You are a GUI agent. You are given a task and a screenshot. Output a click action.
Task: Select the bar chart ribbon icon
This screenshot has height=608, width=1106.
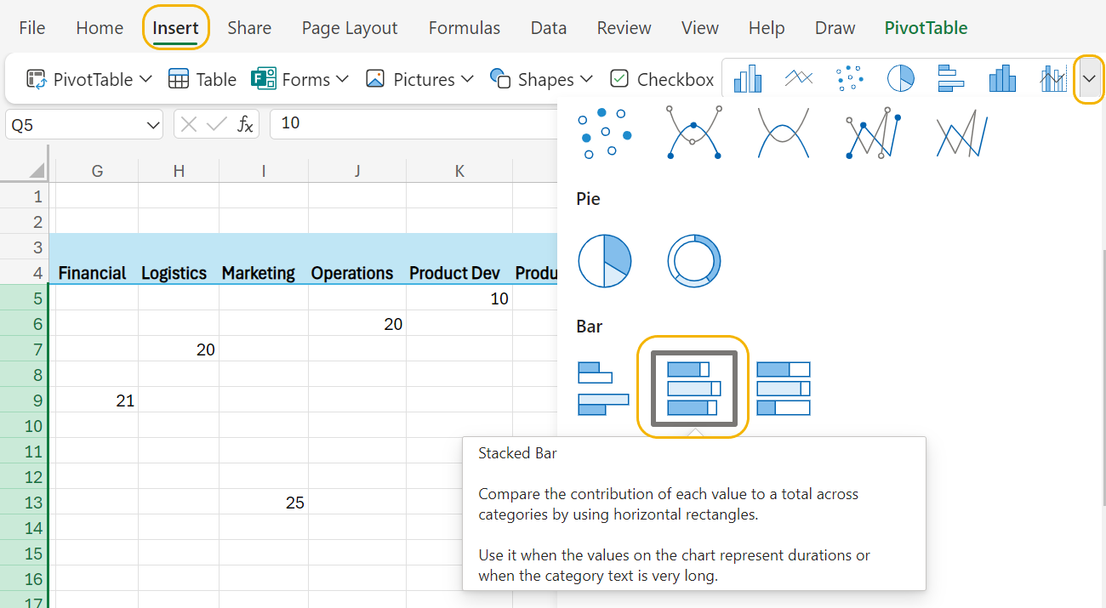coord(951,78)
